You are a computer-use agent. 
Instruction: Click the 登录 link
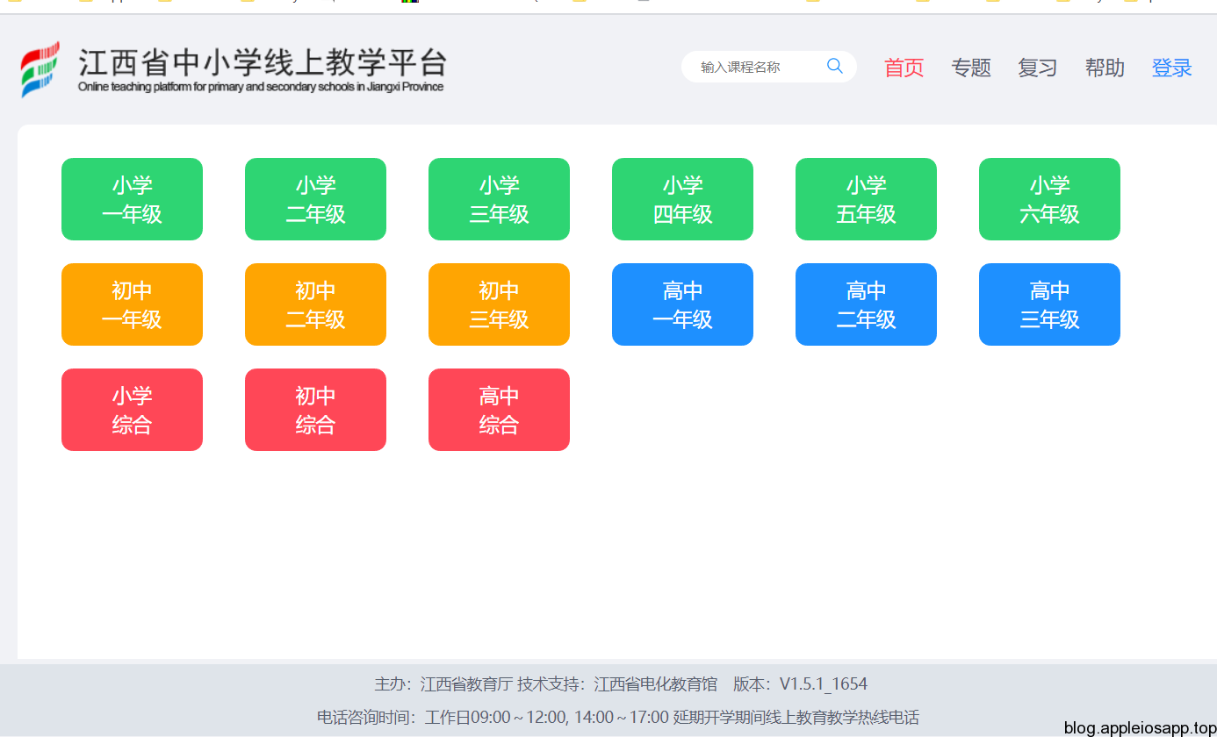click(x=1171, y=68)
